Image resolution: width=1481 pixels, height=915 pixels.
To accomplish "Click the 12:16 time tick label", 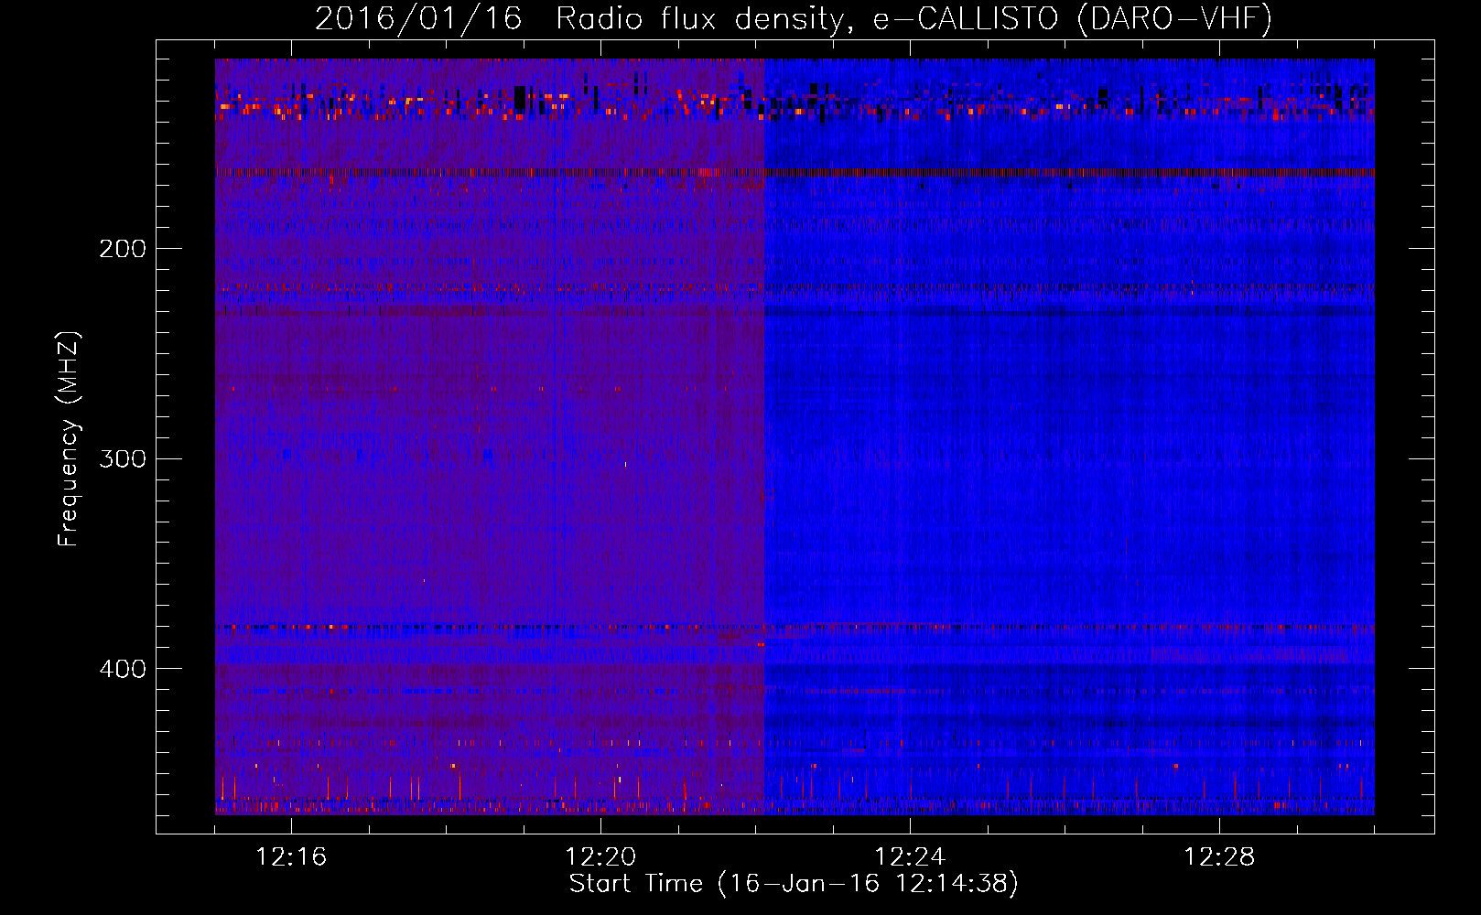I will click(291, 857).
